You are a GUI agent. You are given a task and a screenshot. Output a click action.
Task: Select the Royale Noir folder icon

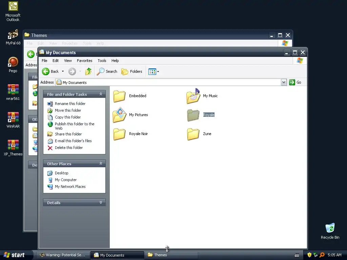click(x=119, y=134)
